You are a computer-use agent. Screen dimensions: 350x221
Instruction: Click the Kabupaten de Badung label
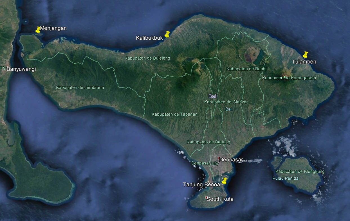pos(208,142)
